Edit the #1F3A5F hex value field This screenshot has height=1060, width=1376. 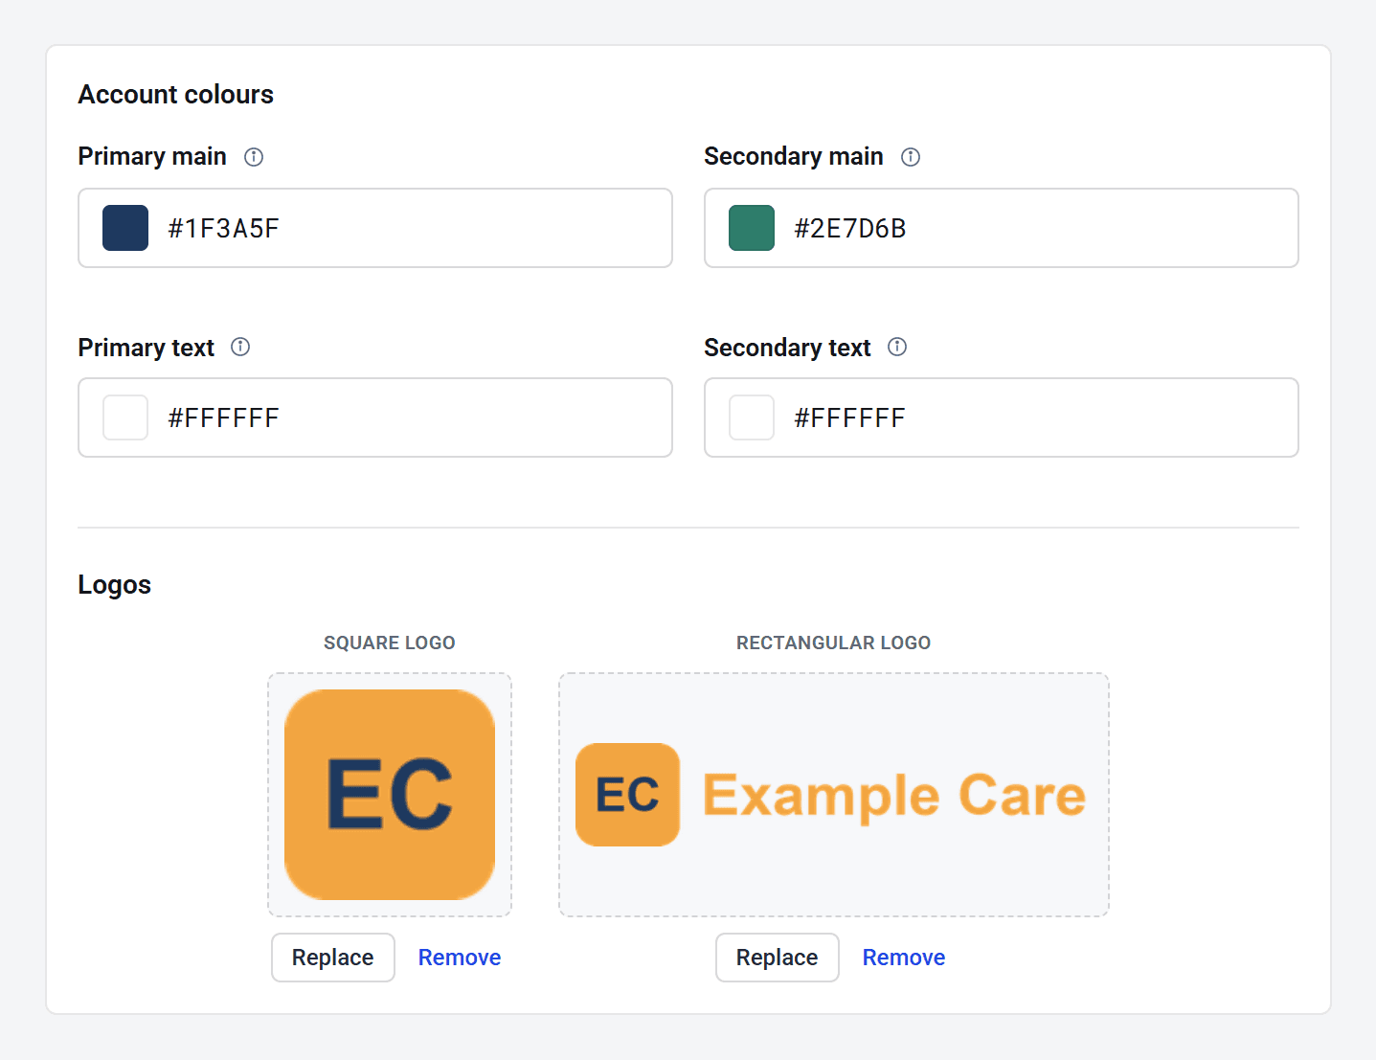(375, 228)
